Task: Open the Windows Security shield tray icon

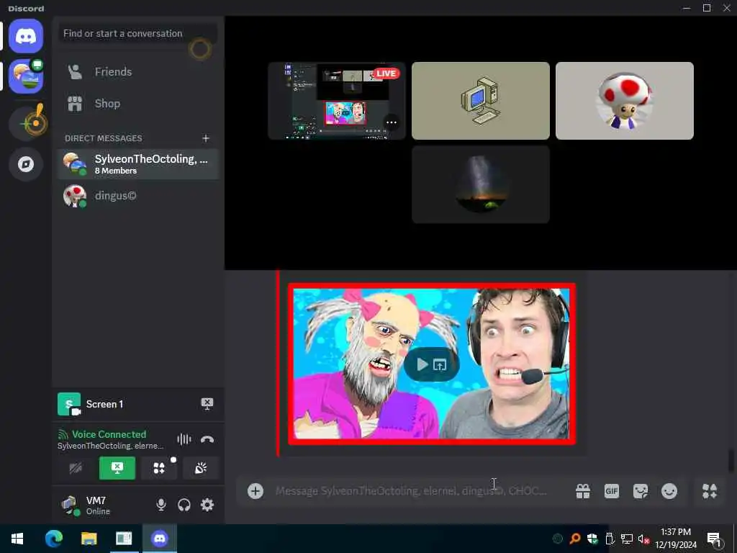Action: [x=592, y=539]
